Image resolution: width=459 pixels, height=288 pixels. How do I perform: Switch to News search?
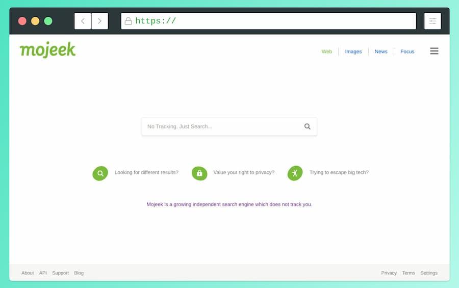[381, 51]
